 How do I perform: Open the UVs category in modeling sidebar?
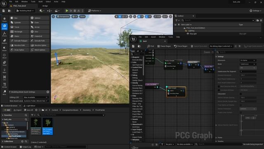pyautogui.click(x=5, y=78)
